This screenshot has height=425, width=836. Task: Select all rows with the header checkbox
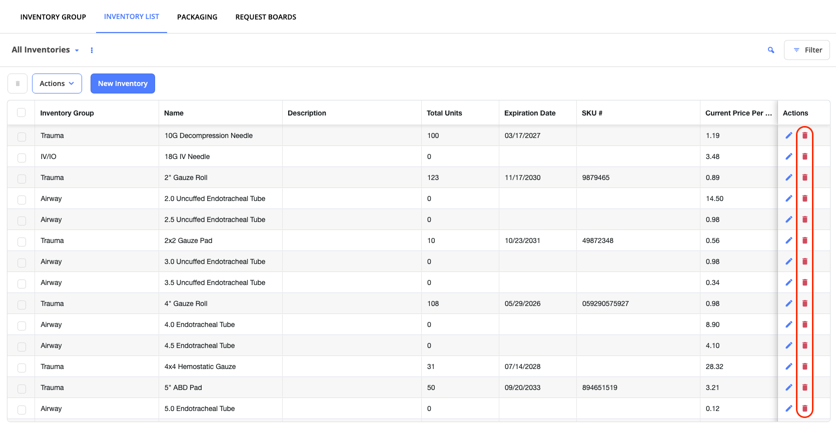[x=22, y=112]
